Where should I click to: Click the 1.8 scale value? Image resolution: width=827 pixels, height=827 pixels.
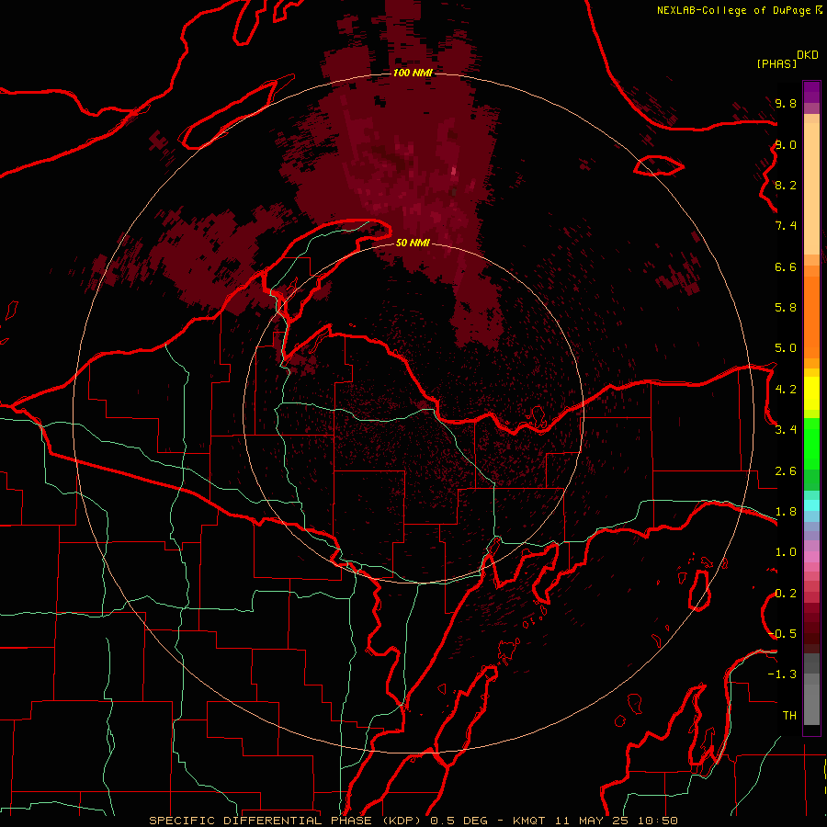pos(786,512)
